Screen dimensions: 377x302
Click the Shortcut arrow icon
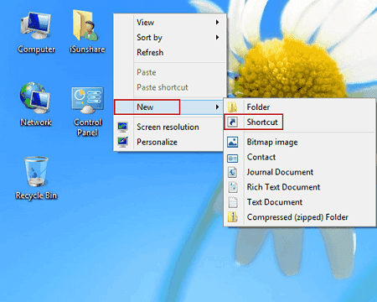pos(232,122)
